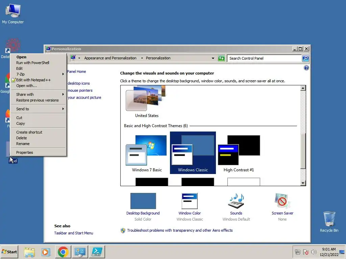The height and width of the screenshot is (259, 346).
Task: Open Windows Explorer from the taskbar
Action: coord(29,252)
